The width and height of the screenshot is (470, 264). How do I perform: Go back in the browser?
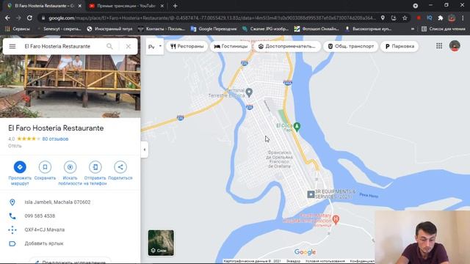[x=7, y=18]
